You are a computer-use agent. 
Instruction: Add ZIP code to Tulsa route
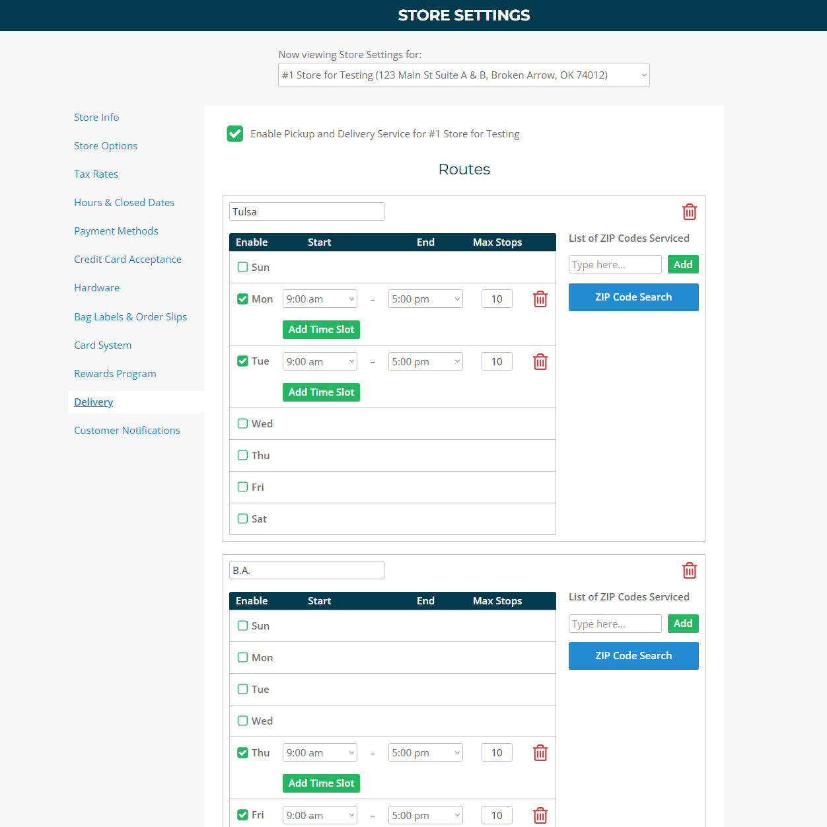(683, 264)
